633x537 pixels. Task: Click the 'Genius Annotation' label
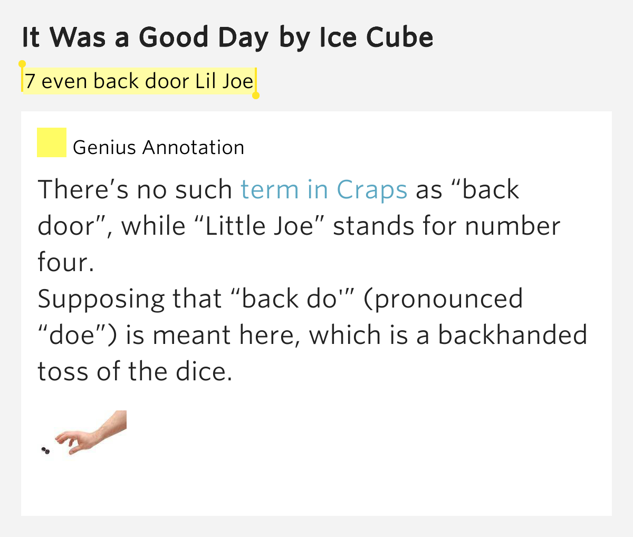click(x=158, y=147)
